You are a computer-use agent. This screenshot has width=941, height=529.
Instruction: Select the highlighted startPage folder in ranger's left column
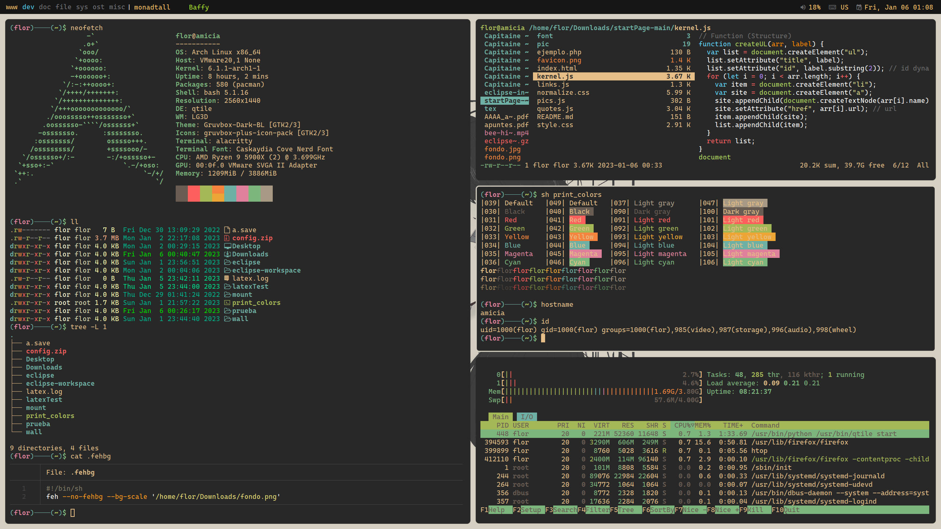tap(505, 101)
